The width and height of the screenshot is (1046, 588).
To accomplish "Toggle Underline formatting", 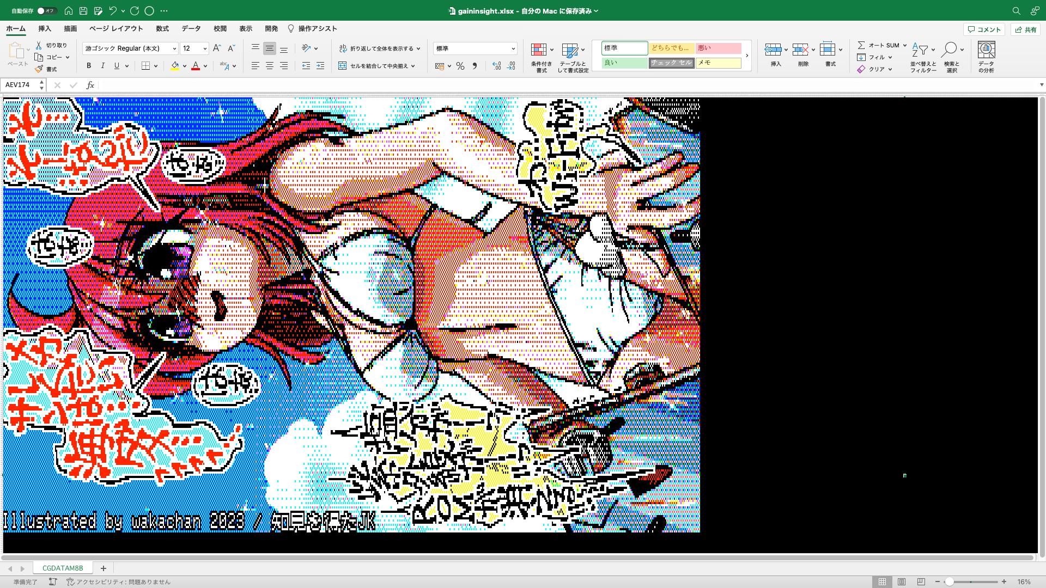I will (117, 66).
